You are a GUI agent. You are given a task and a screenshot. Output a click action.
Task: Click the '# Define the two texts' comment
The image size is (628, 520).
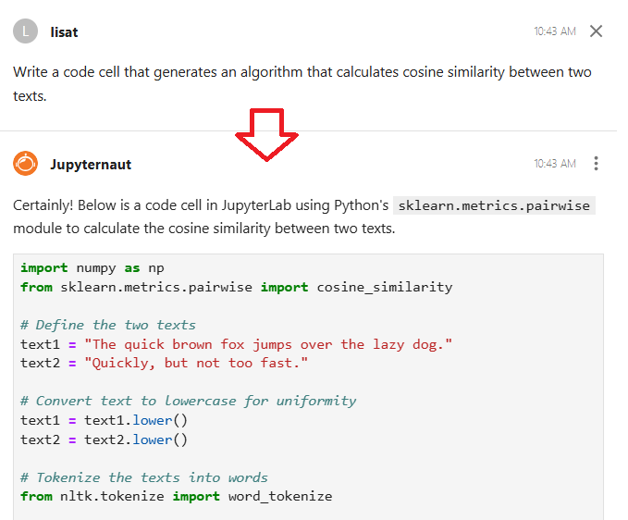pyautogui.click(x=108, y=325)
